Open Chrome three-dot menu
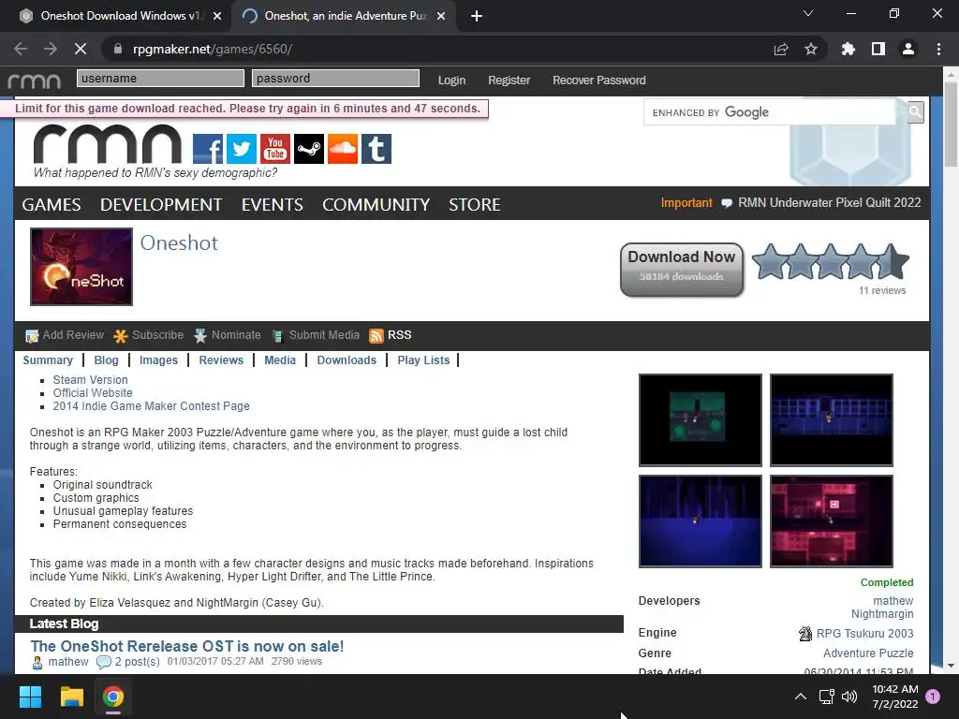The width and height of the screenshot is (959, 719). click(x=938, y=49)
